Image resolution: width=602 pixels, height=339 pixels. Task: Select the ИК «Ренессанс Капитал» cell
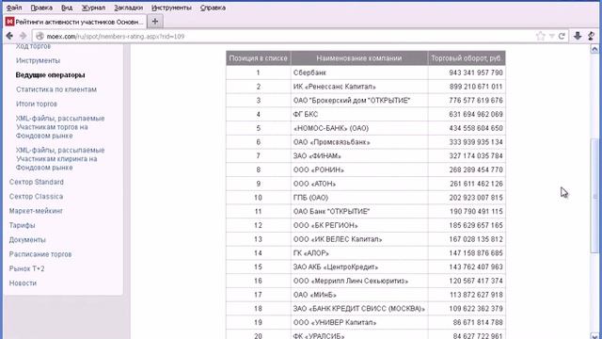(359, 87)
